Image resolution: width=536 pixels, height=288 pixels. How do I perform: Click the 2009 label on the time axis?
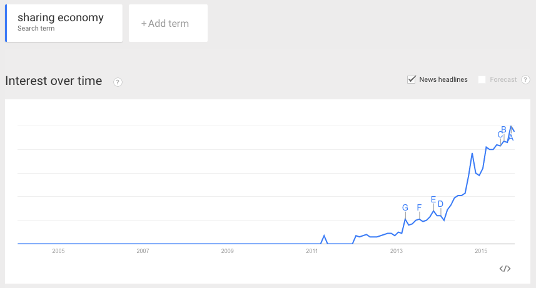pyautogui.click(x=228, y=251)
